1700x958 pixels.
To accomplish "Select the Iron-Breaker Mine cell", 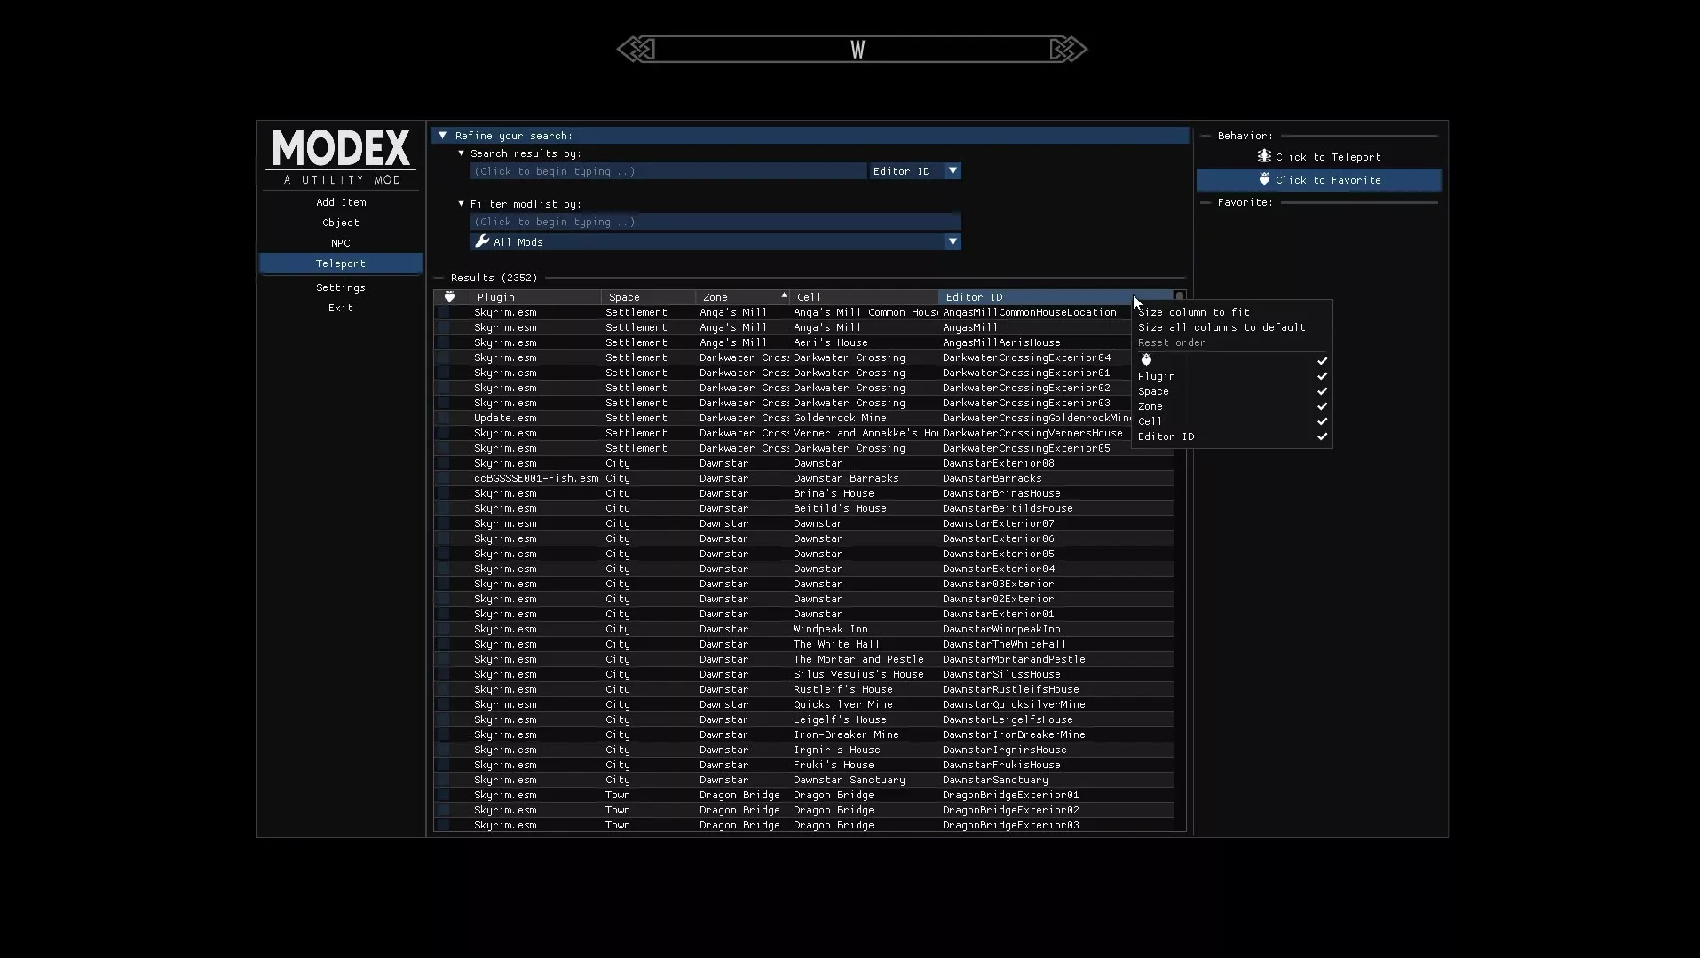I will [x=846, y=734].
